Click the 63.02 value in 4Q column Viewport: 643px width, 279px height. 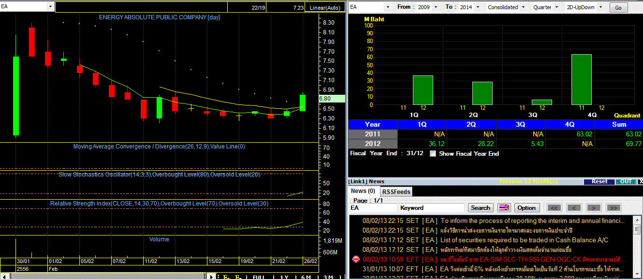(x=585, y=134)
